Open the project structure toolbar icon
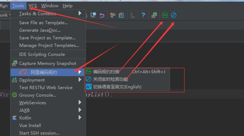Viewport: 244px width, 136px height. click(x=122, y=15)
